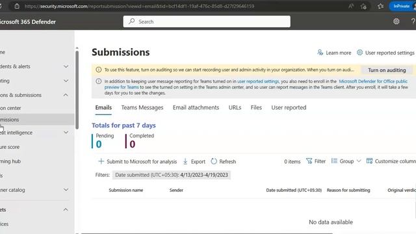Click the Pending count value
The width and height of the screenshot is (416, 234).
(99, 144)
